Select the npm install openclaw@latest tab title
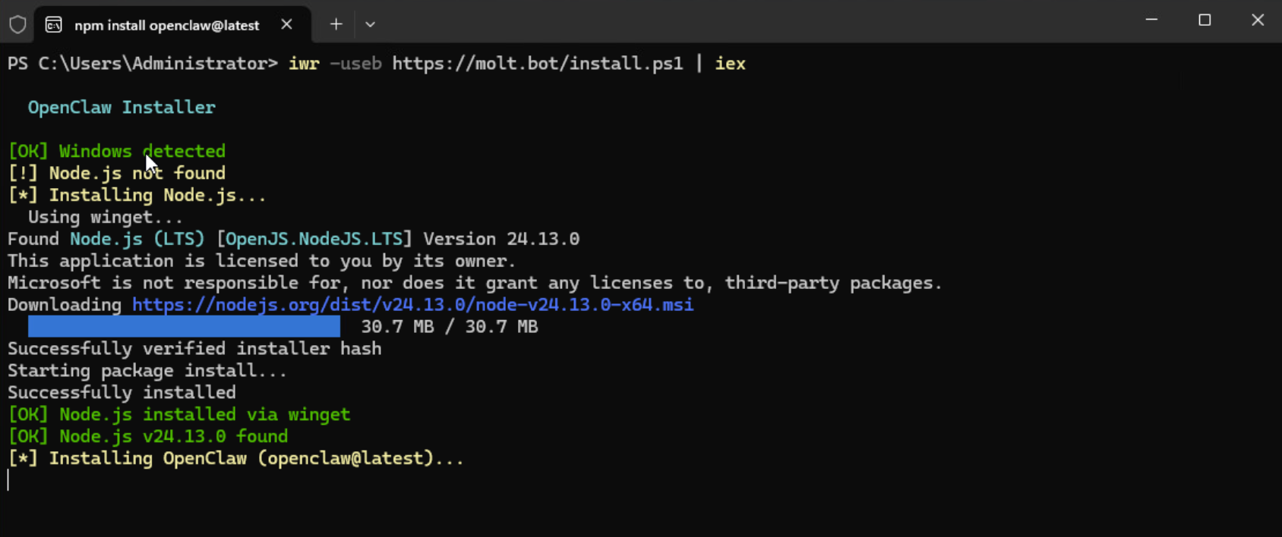Screen dimensions: 1282x537 [166, 25]
